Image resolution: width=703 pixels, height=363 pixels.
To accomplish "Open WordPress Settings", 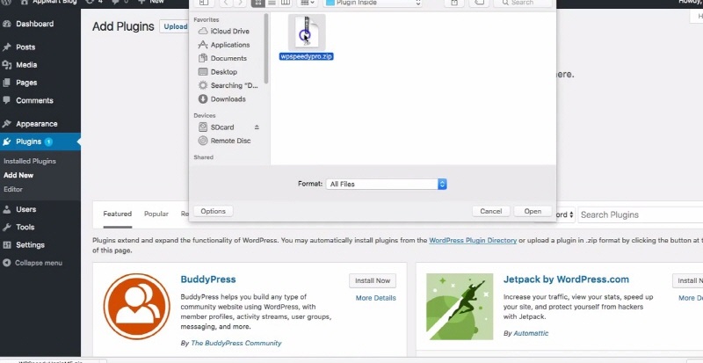I will [30, 245].
